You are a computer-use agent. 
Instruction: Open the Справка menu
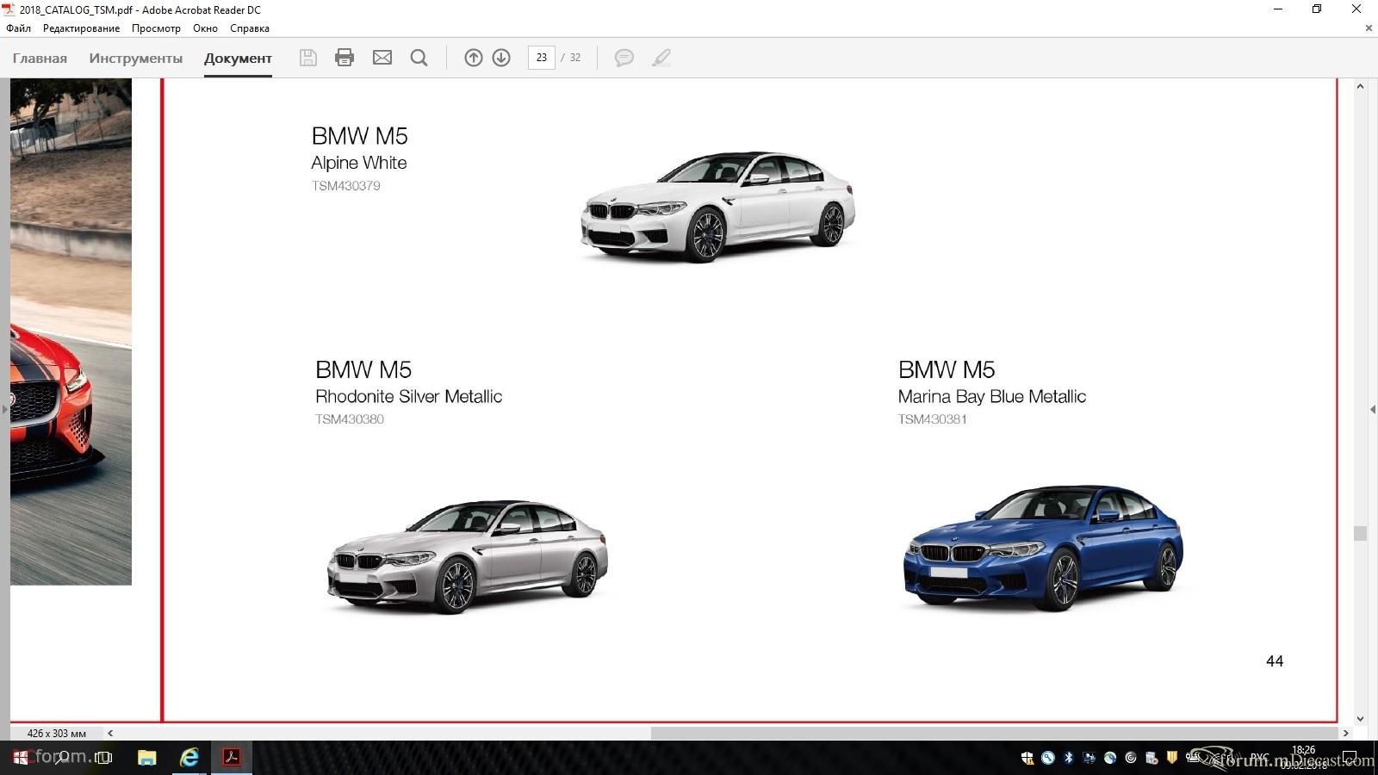point(250,28)
